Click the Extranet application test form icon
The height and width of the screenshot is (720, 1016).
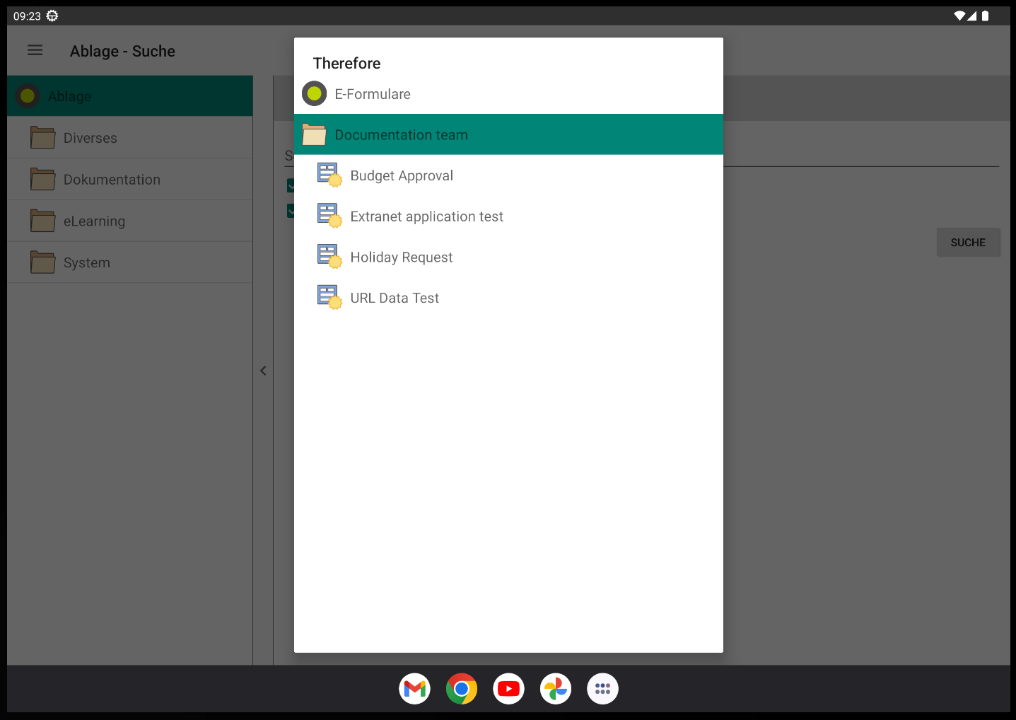point(329,216)
